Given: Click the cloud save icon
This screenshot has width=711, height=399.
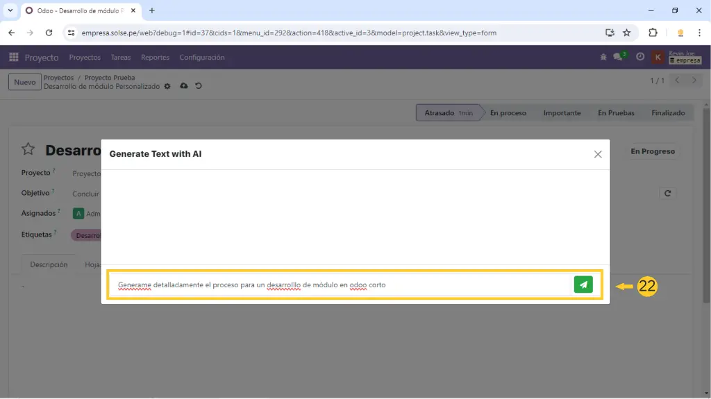Looking at the screenshot, I should (183, 86).
